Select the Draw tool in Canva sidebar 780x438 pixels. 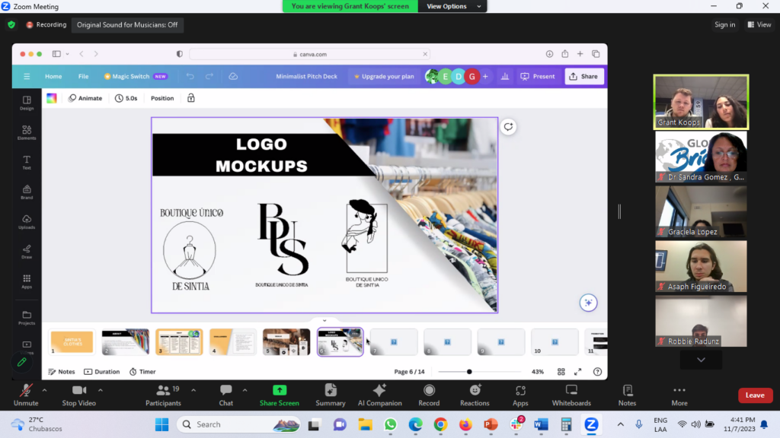point(27,252)
